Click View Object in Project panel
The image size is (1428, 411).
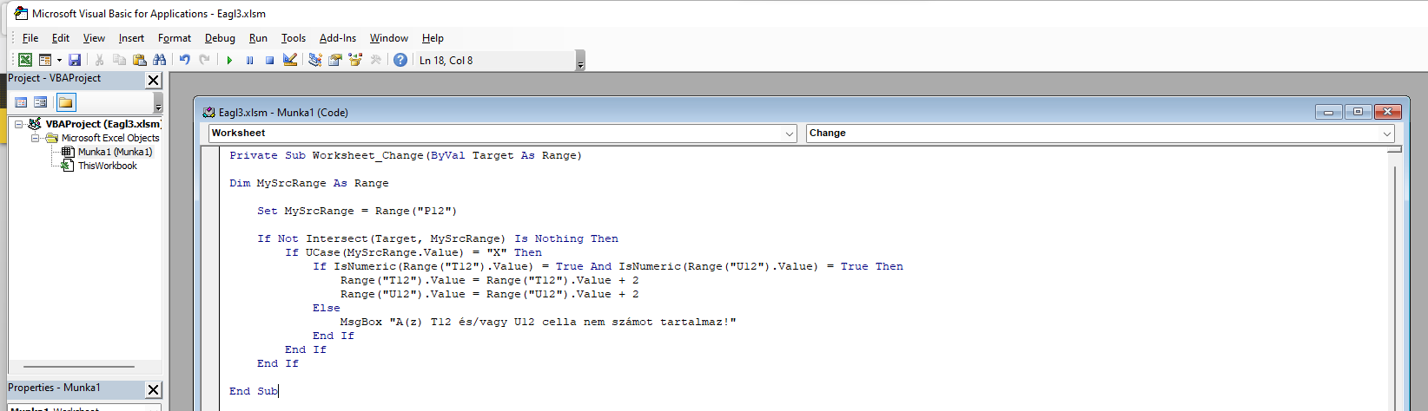point(40,102)
